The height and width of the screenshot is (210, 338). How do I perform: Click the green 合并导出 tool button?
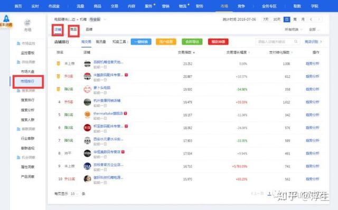pos(192,42)
